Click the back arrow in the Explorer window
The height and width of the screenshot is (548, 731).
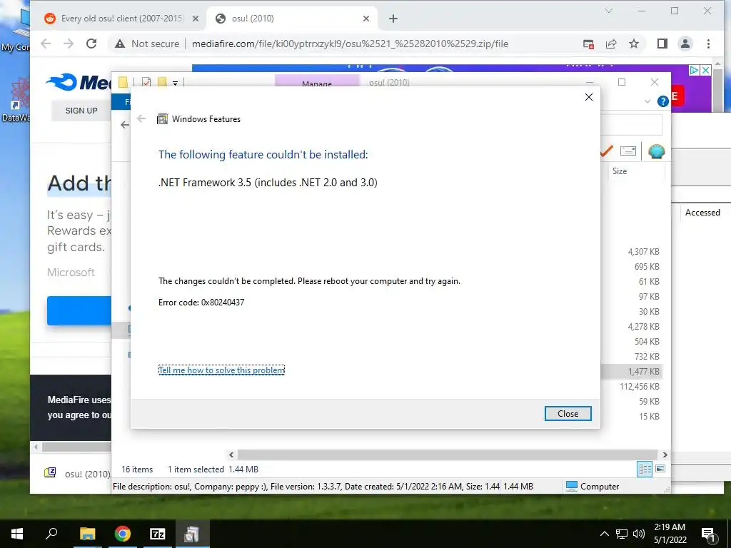[124, 125]
